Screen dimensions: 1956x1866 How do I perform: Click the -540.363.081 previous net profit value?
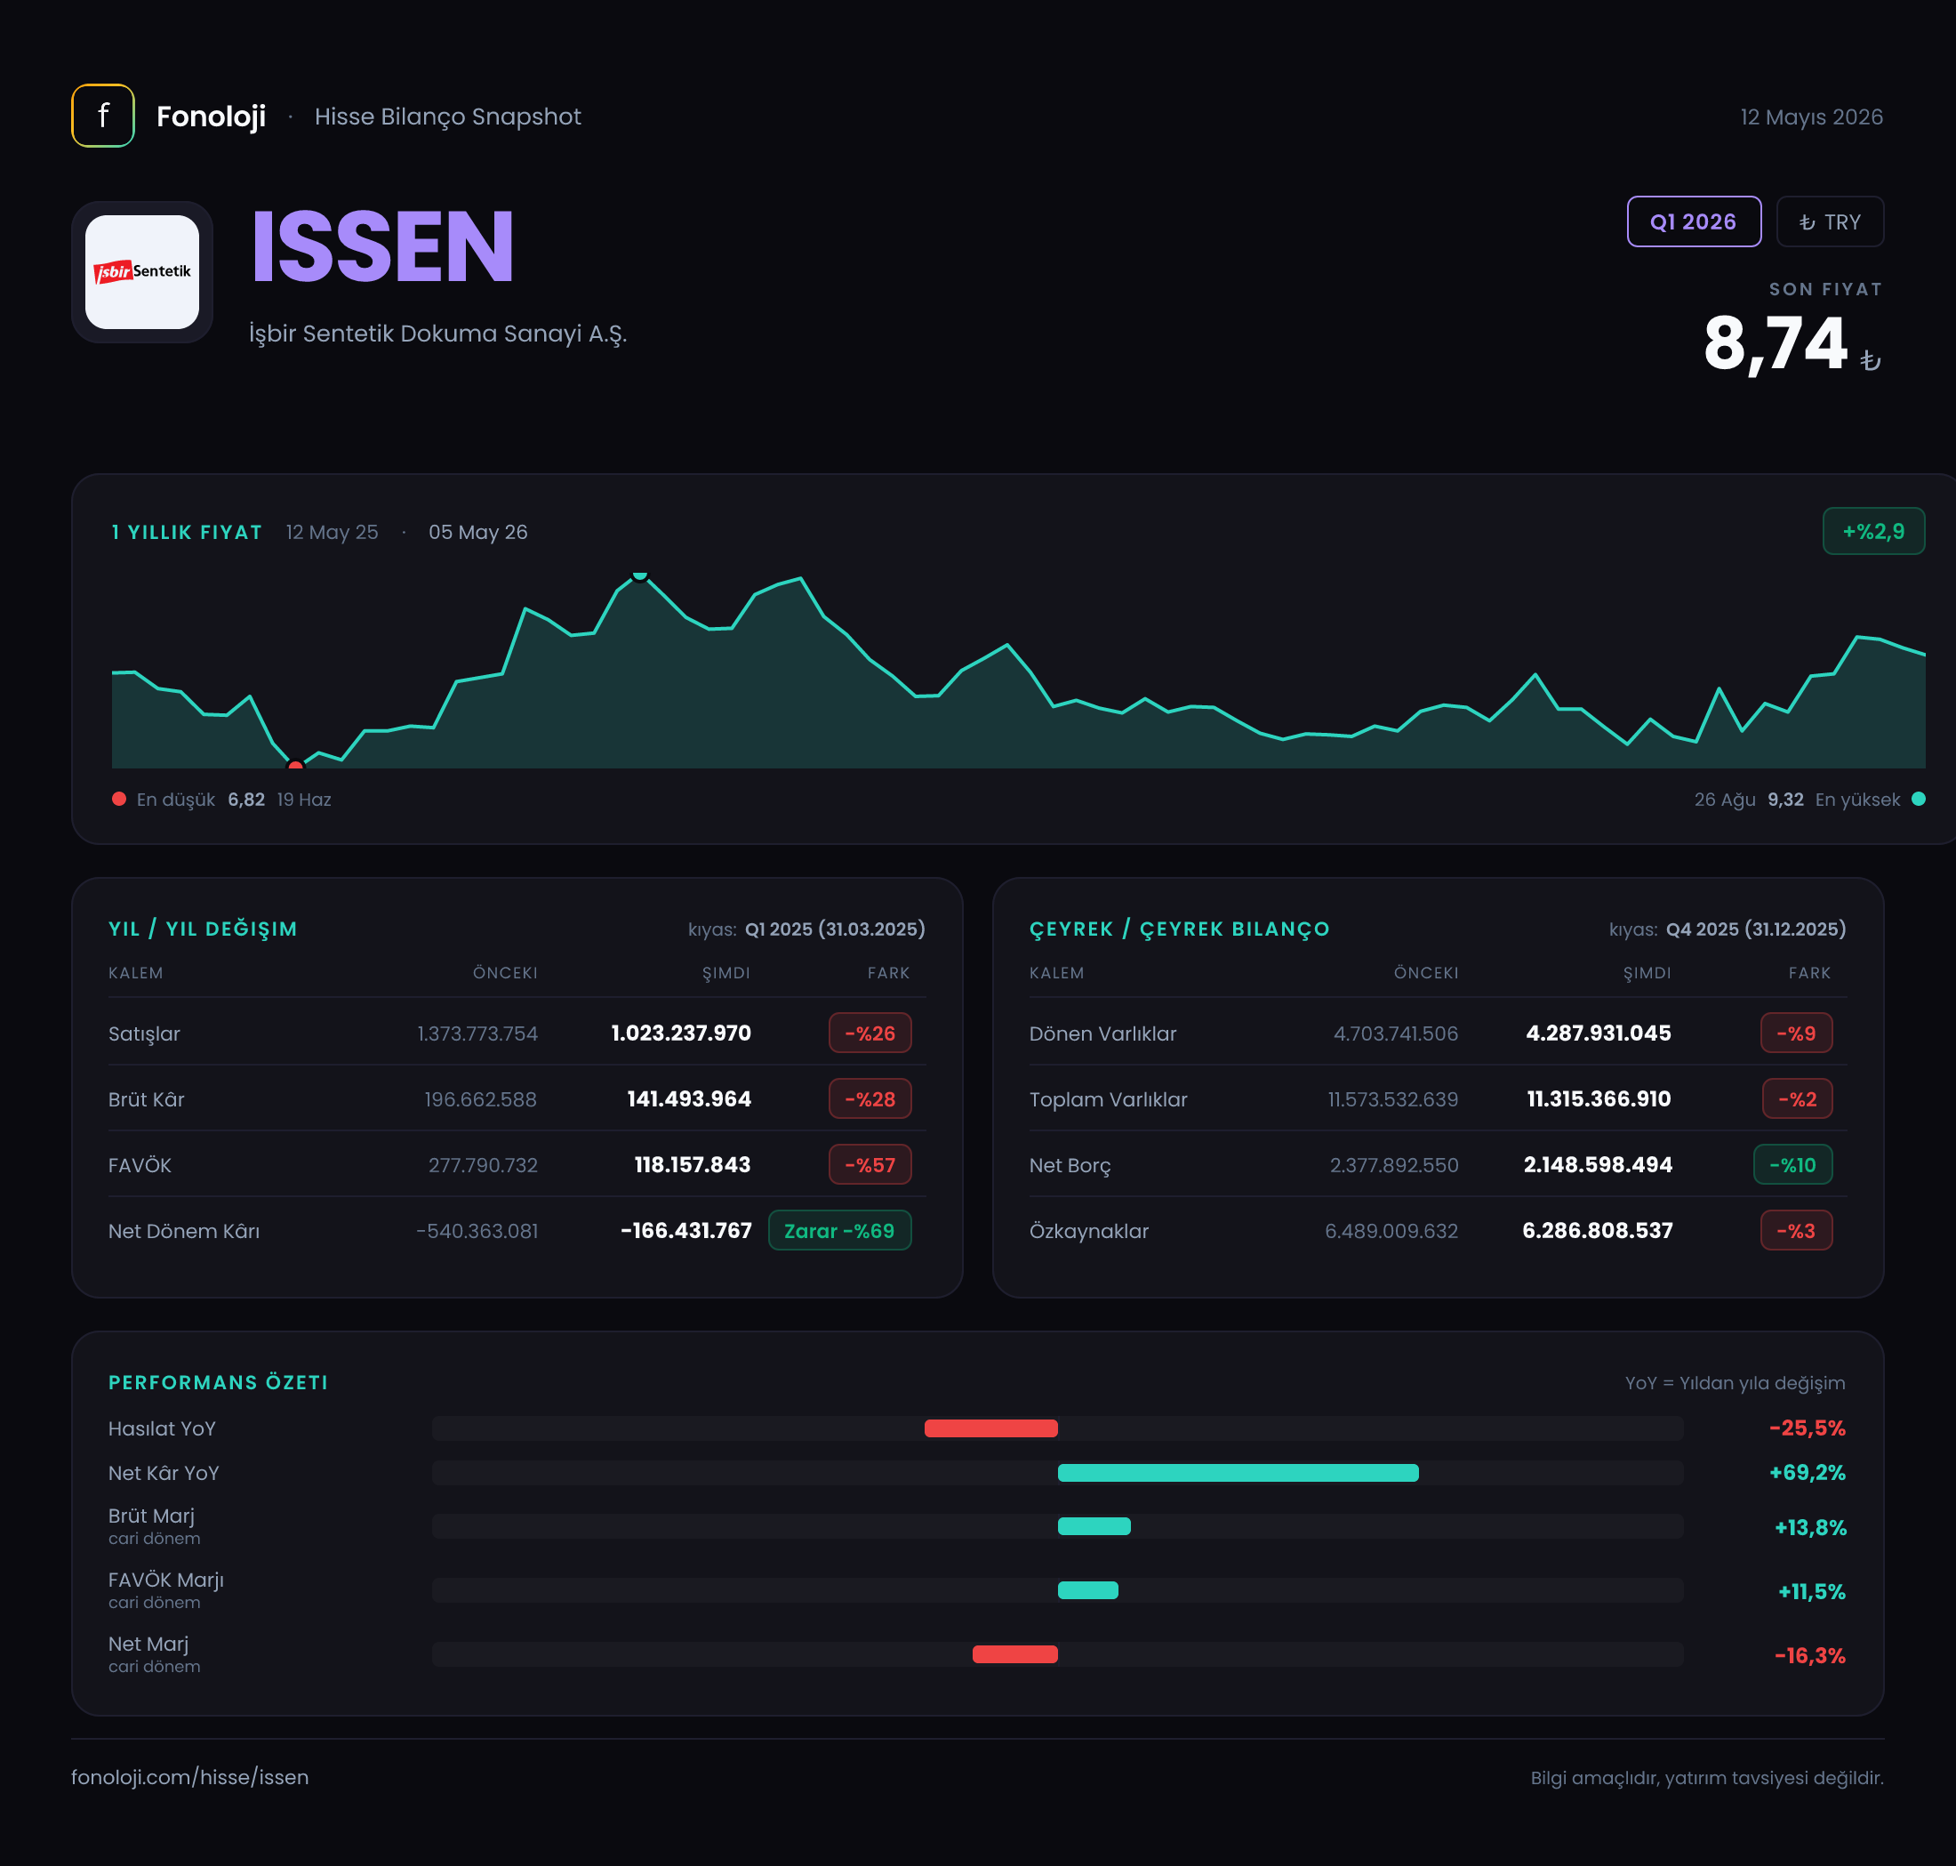477,1230
